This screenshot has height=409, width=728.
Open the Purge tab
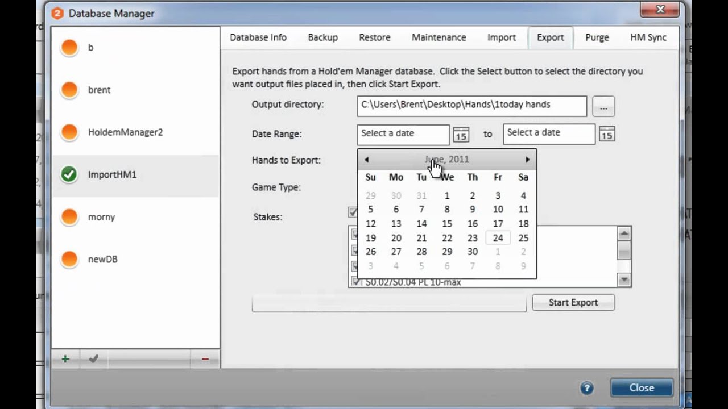[x=597, y=37]
